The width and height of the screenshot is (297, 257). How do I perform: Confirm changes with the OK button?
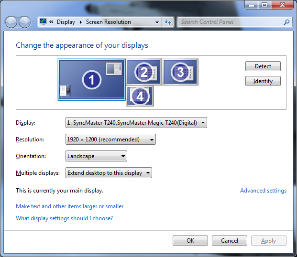(190, 241)
